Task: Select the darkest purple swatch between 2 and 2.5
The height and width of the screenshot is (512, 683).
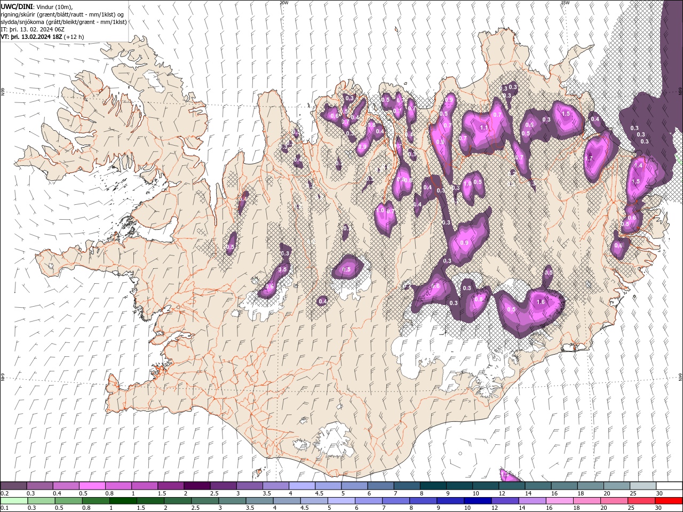Action: point(197,486)
